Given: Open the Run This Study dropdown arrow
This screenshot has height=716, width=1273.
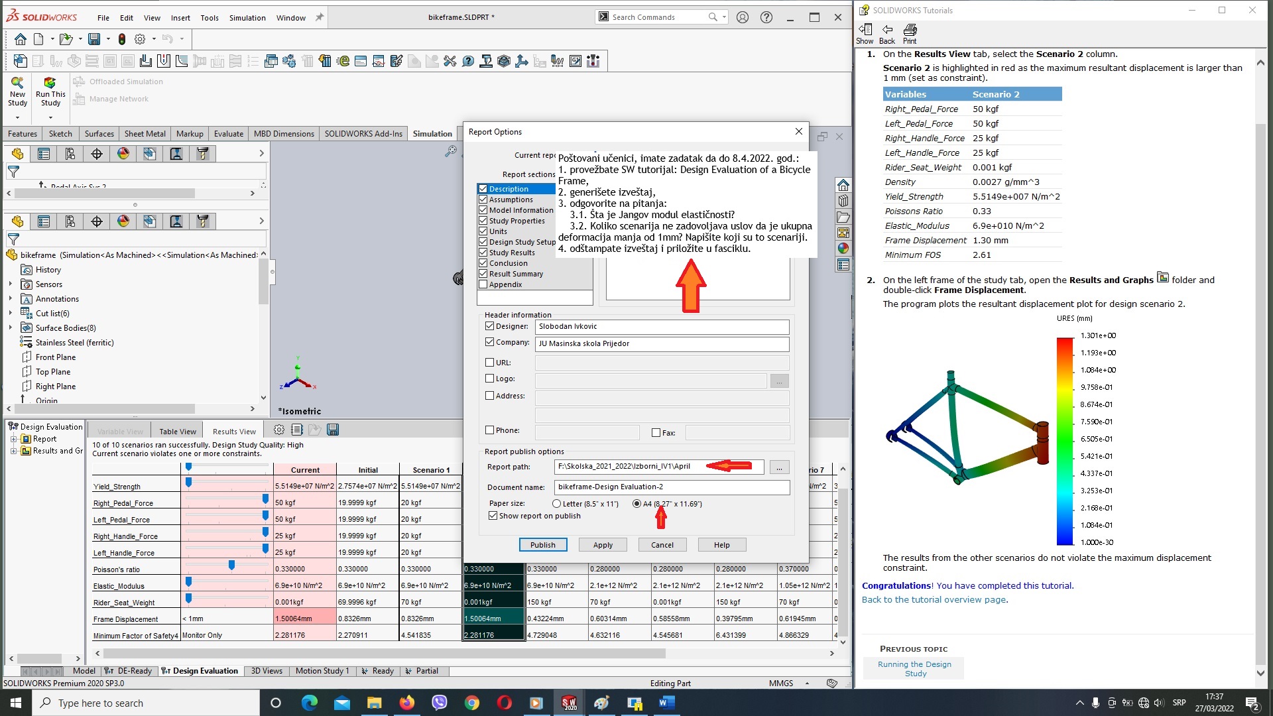Looking at the screenshot, I should 50,118.
